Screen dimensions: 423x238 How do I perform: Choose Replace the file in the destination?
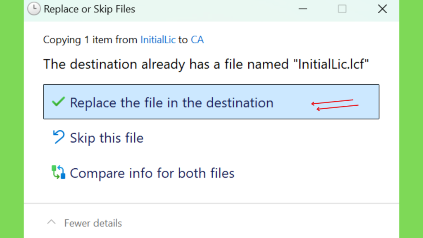click(x=211, y=102)
